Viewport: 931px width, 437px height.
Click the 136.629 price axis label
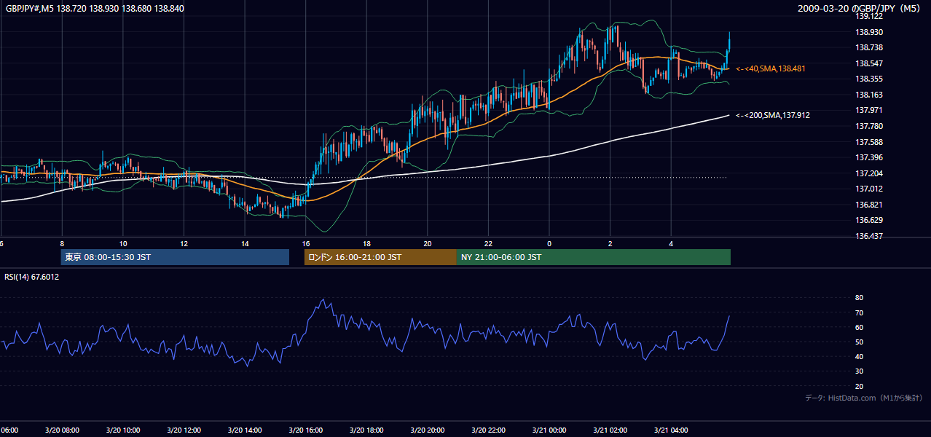pyautogui.click(x=869, y=220)
